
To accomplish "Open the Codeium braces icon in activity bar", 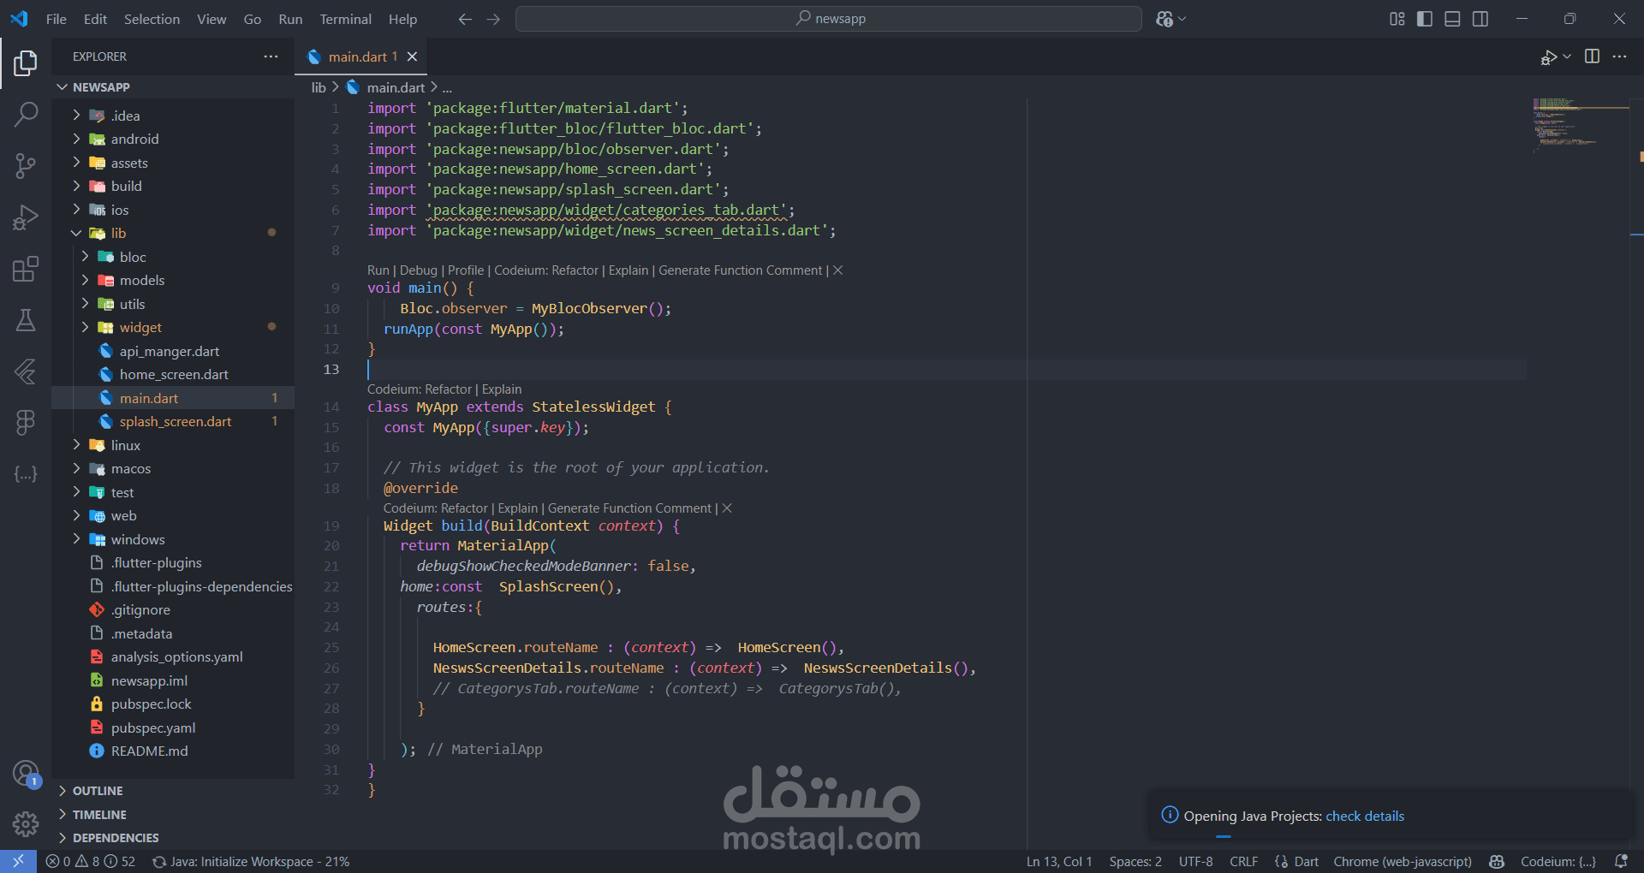I will click(x=26, y=473).
